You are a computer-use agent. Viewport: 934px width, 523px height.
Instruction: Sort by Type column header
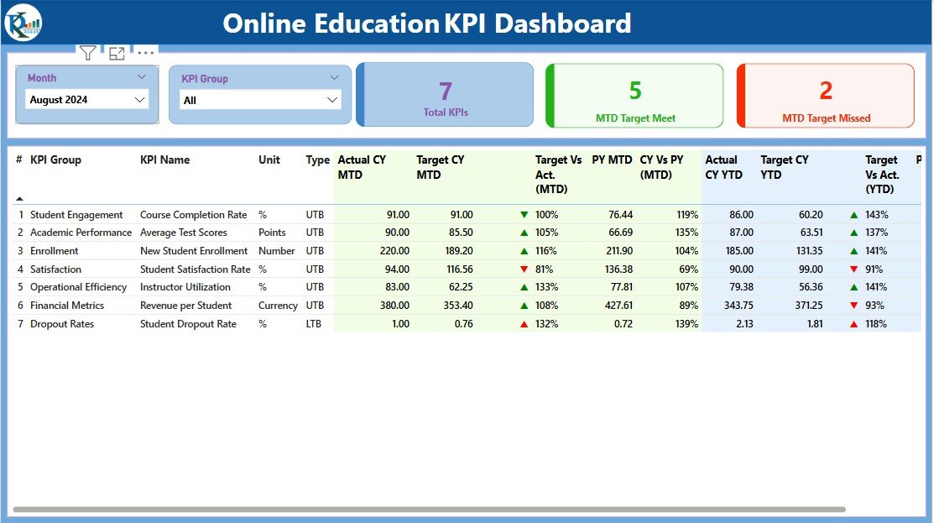[x=317, y=160]
